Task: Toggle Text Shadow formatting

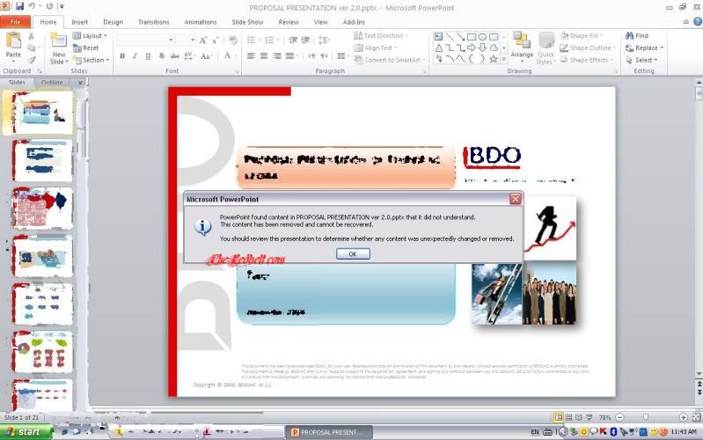Action: tap(161, 56)
